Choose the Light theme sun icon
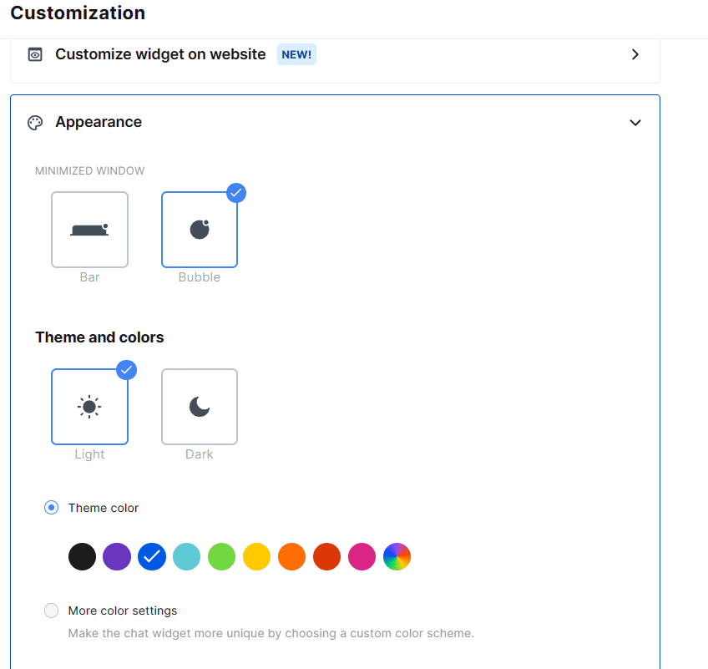The height and width of the screenshot is (669, 708). point(89,407)
